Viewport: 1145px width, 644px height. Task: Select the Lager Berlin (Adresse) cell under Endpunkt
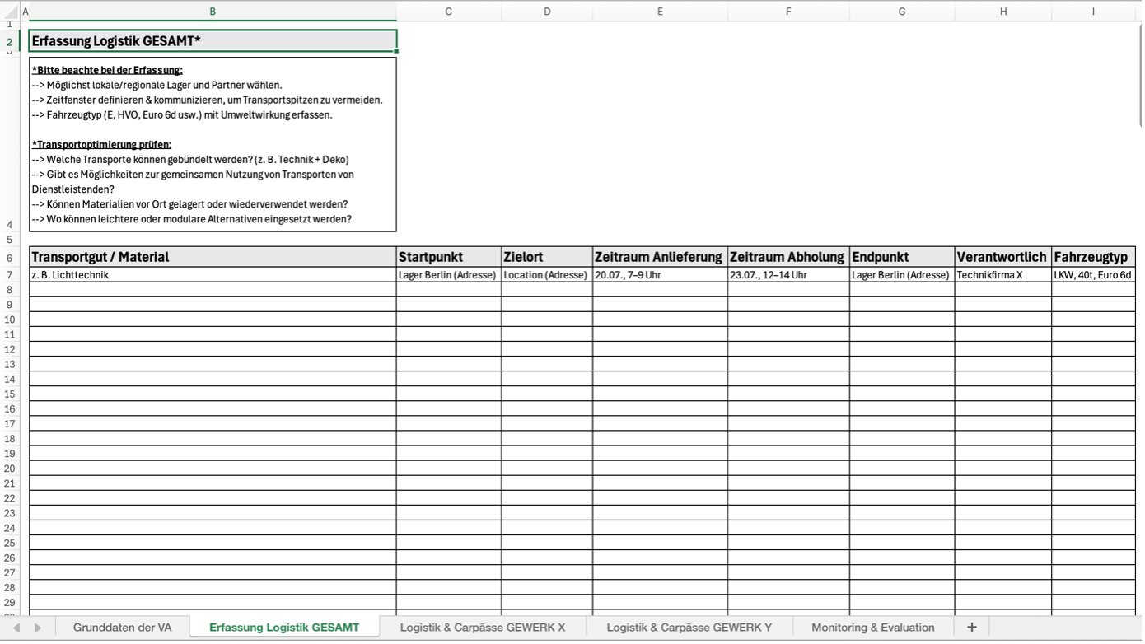click(x=902, y=275)
